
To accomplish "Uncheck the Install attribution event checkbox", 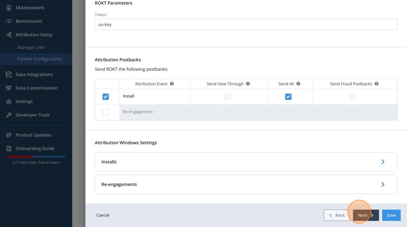I will [x=106, y=97].
